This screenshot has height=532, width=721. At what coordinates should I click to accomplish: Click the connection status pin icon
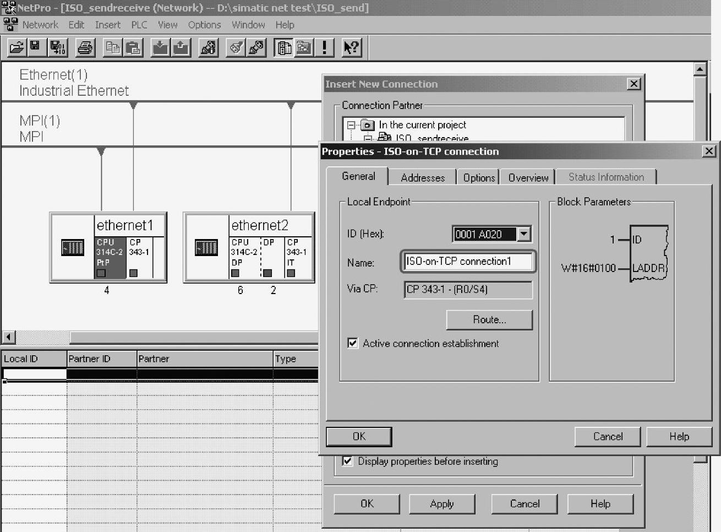pyautogui.click(x=256, y=47)
